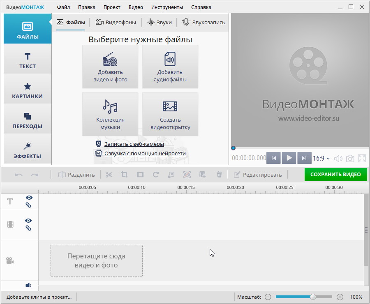Jump to next frame in player
Screen dimensions: 370x304
click(304, 158)
